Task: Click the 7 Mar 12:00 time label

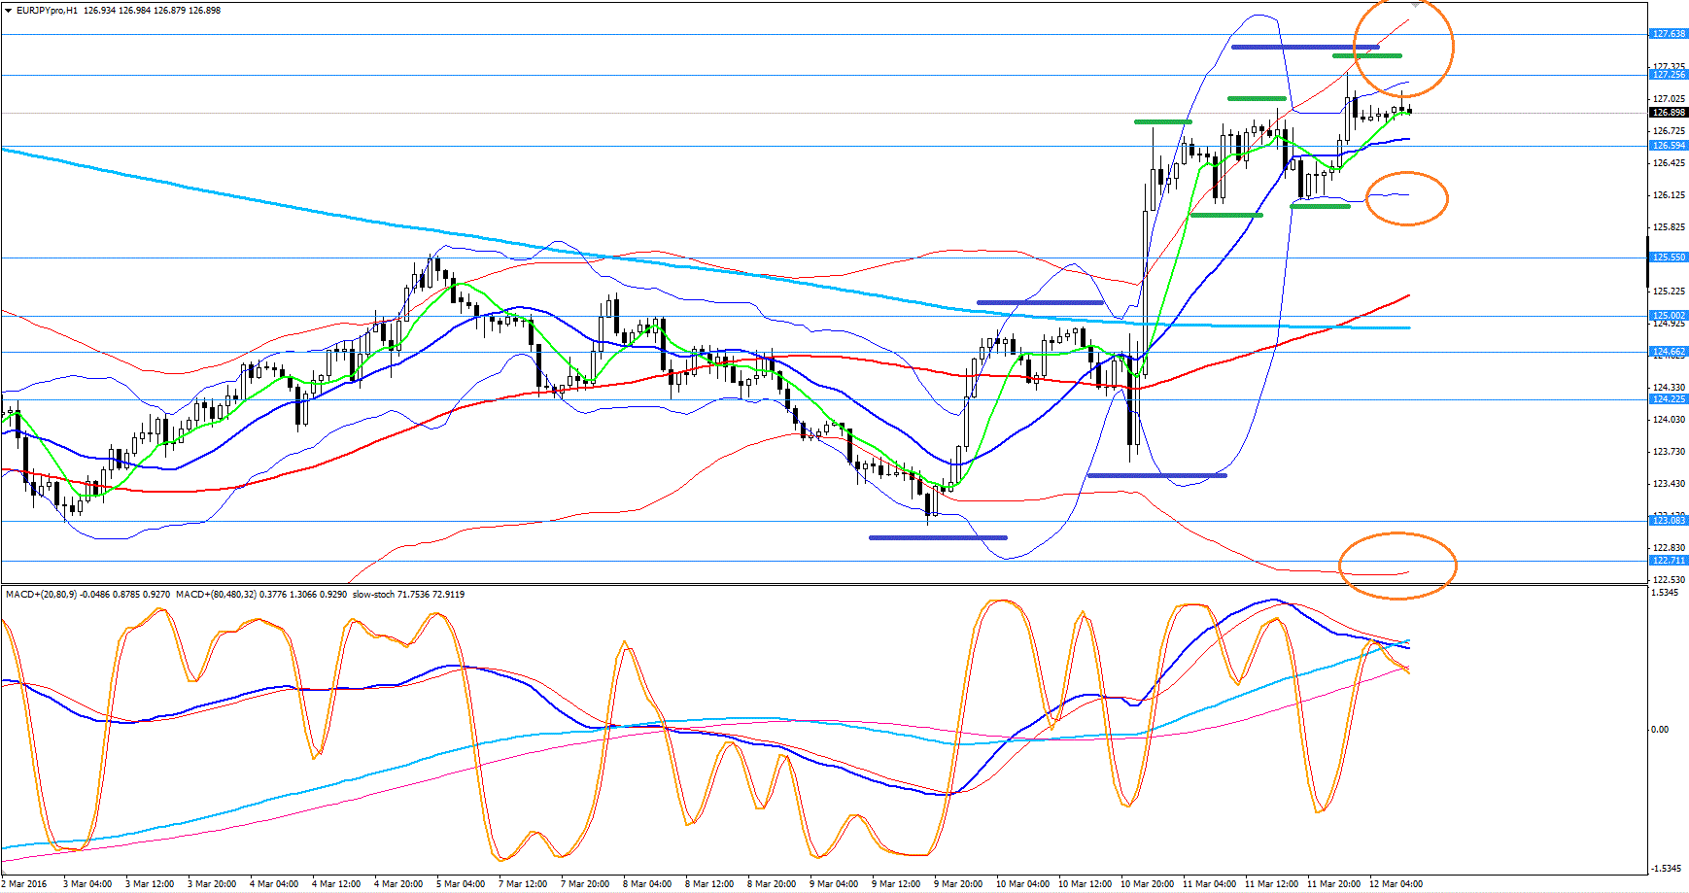Action: point(523,884)
